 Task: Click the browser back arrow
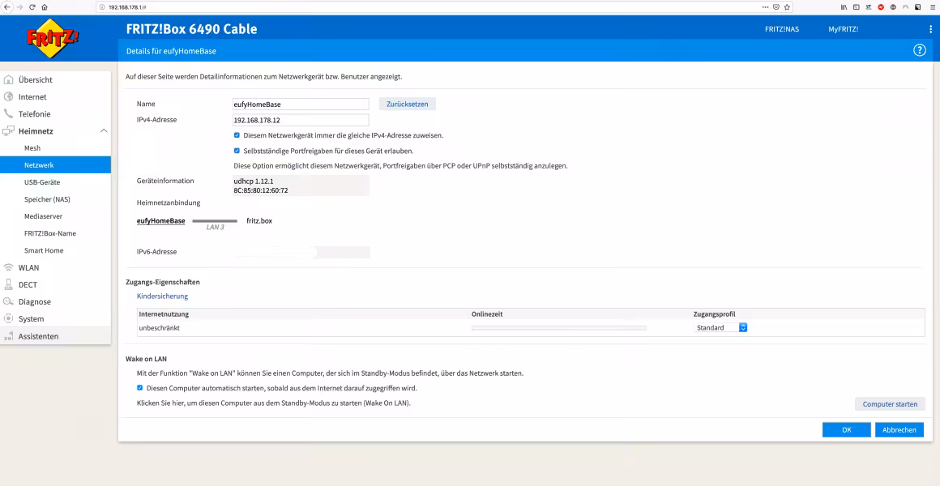[6, 7]
